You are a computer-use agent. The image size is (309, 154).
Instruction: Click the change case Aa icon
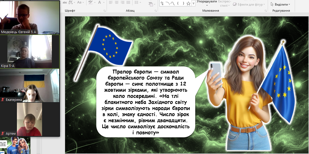tap(79, 2)
